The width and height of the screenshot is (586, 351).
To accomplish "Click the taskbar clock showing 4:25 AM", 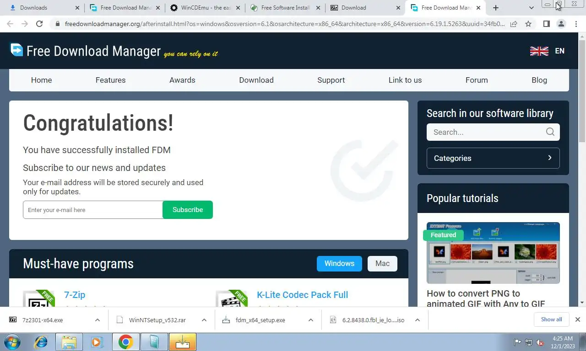I will [x=563, y=342].
